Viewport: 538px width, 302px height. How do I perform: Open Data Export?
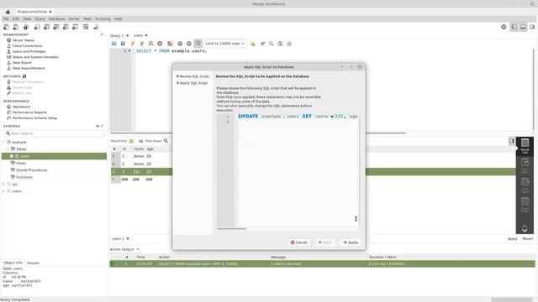tap(22, 63)
